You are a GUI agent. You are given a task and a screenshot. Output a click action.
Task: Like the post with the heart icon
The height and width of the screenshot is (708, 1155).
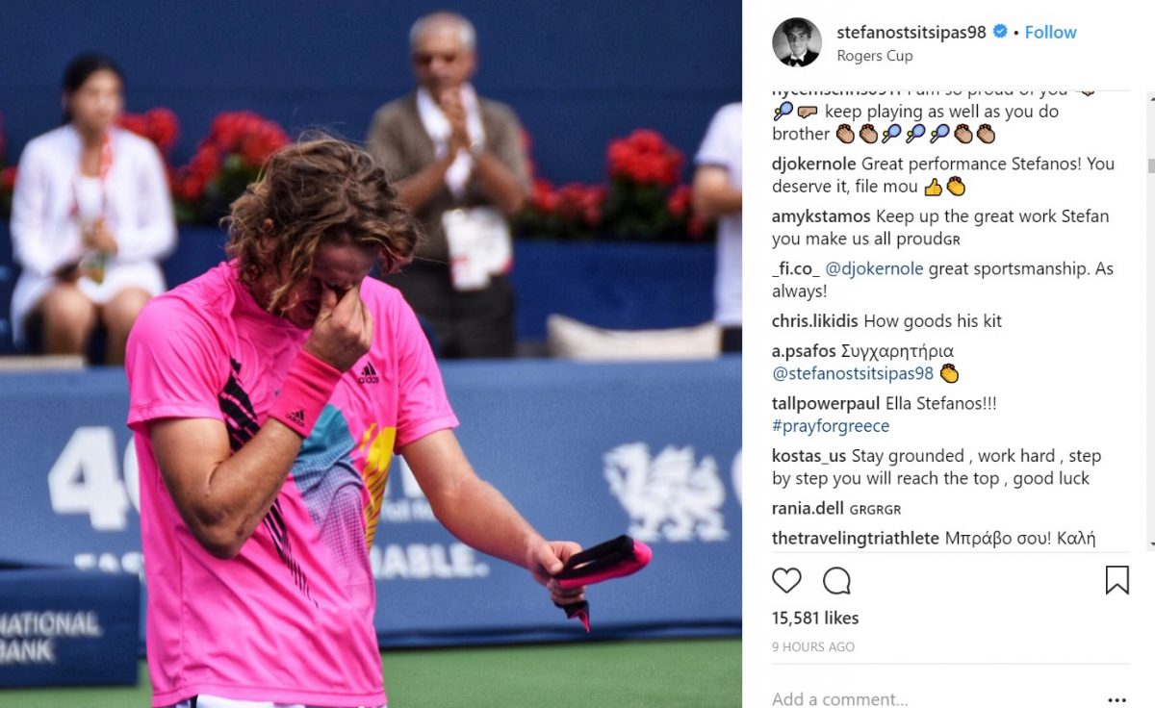tap(786, 580)
